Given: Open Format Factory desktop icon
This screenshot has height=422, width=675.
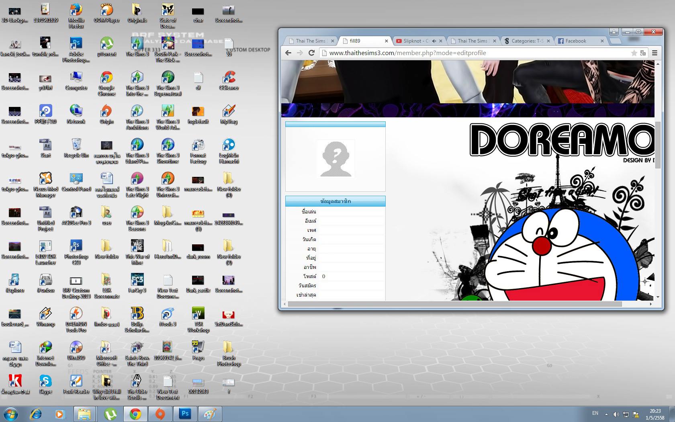Looking at the screenshot, I should pyautogui.click(x=198, y=151).
